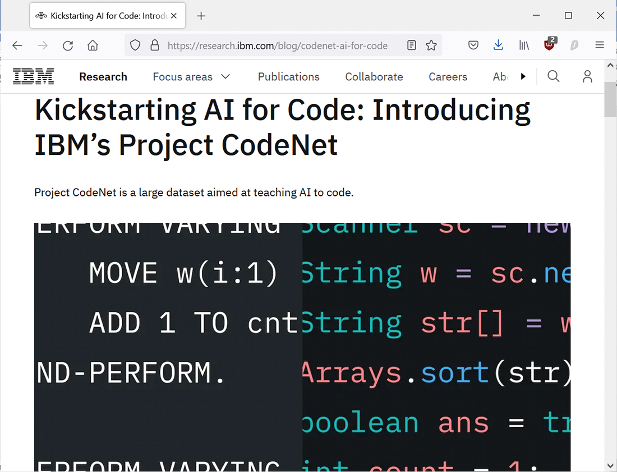Click the IBM logo

[34, 76]
